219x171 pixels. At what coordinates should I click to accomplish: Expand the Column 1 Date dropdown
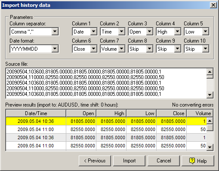point(93,31)
